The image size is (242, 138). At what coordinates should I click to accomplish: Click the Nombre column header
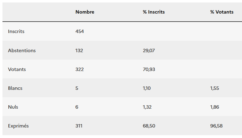pyautogui.click(x=85, y=12)
